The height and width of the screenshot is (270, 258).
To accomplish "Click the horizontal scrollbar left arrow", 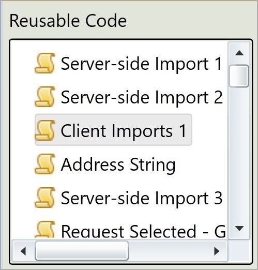I will point(23,251).
